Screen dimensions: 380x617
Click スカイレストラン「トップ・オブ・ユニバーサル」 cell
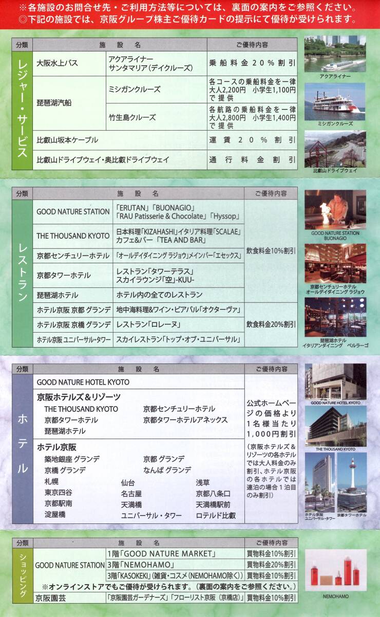[x=179, y=339]
